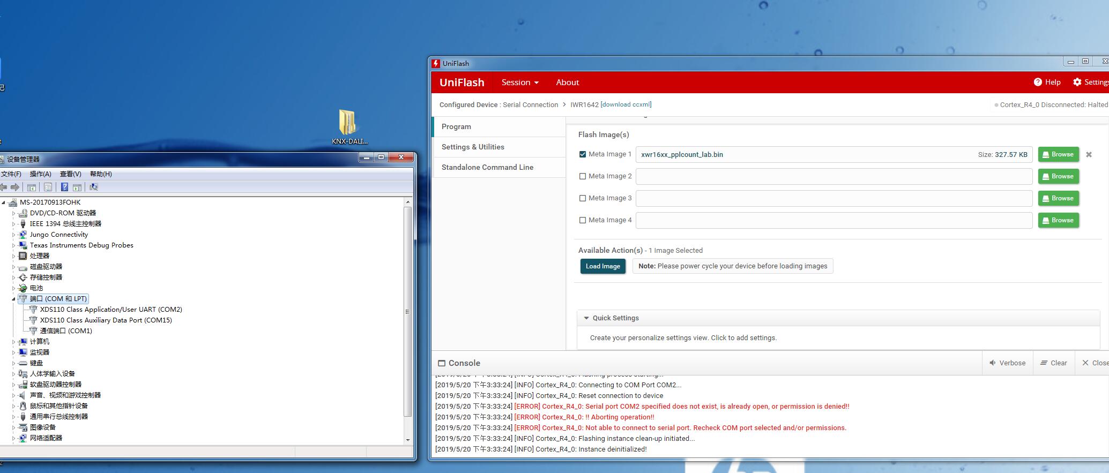
Task: Select the Program tab
Action: point(498,126)
